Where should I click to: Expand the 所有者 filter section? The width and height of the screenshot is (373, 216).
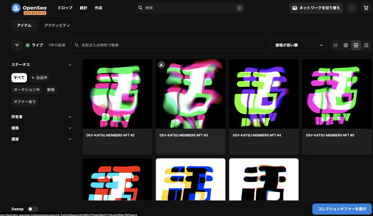(42, 117)
